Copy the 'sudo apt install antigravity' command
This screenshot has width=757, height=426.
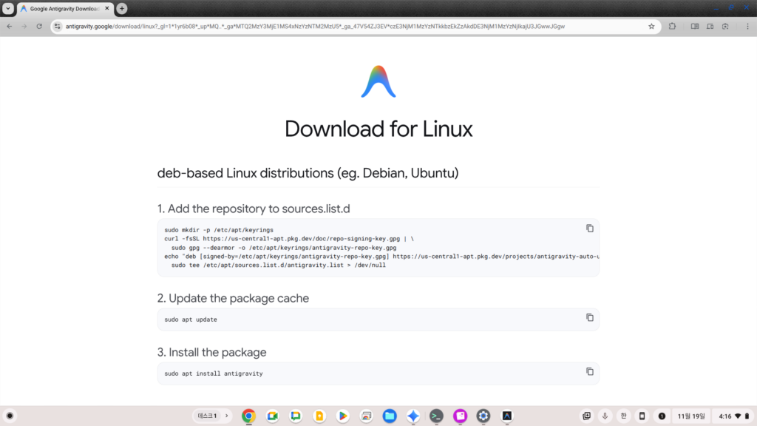pyautogui.click(x=589, y=371)
